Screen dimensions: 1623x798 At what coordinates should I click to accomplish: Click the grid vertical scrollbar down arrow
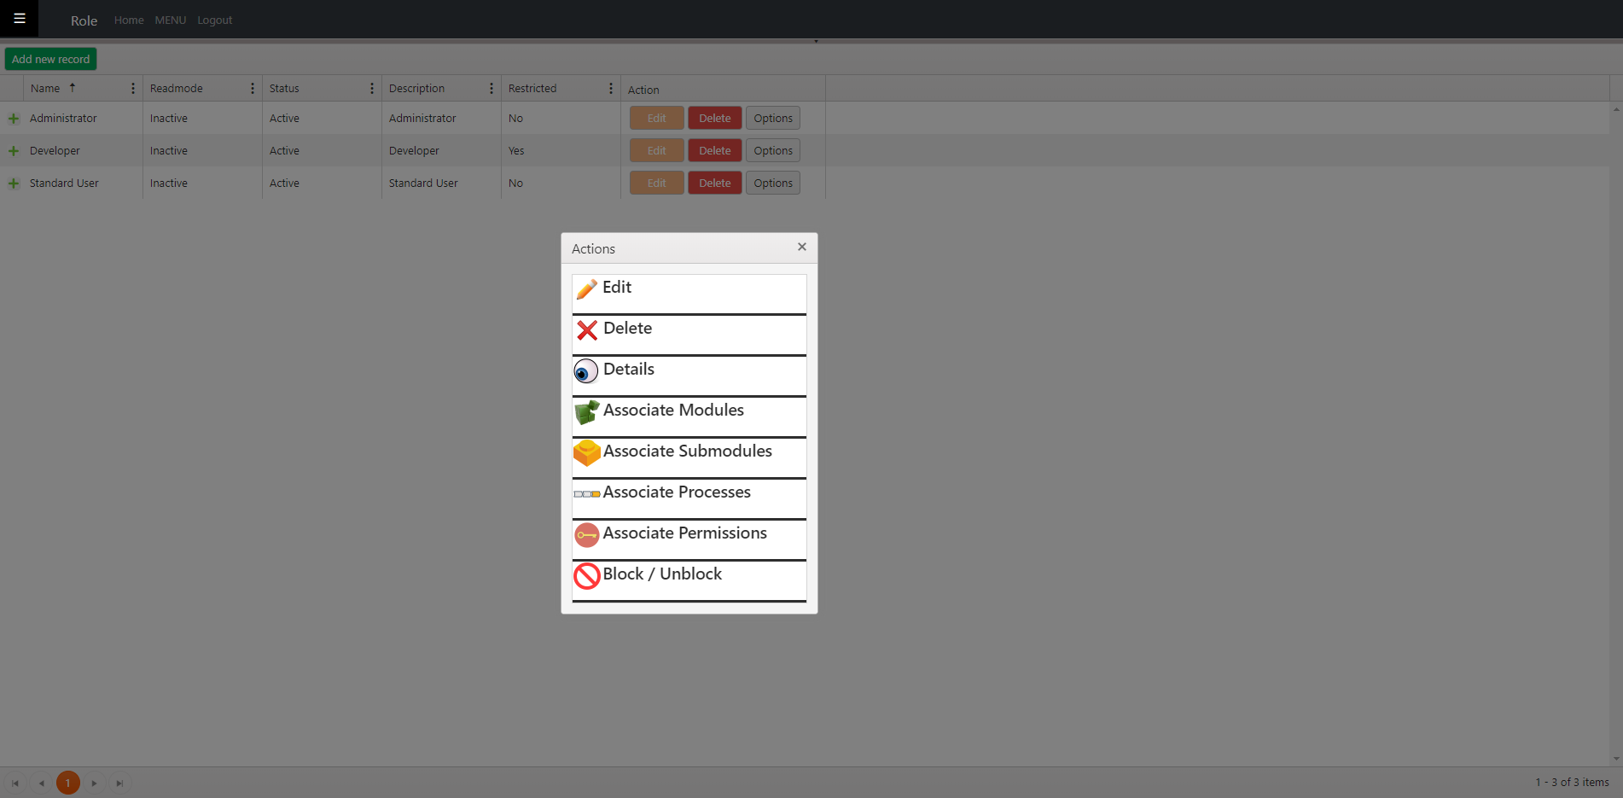(x=1616, y=759)
